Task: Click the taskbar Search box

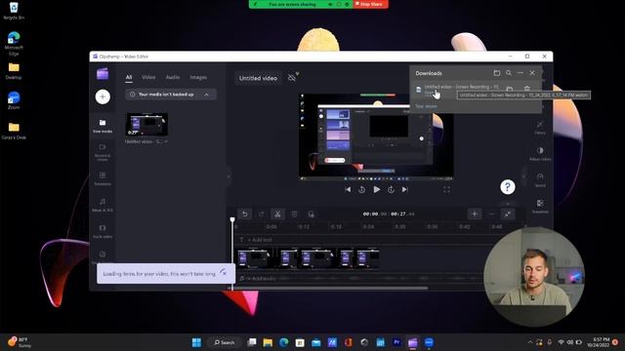Action: click(225, 342)
